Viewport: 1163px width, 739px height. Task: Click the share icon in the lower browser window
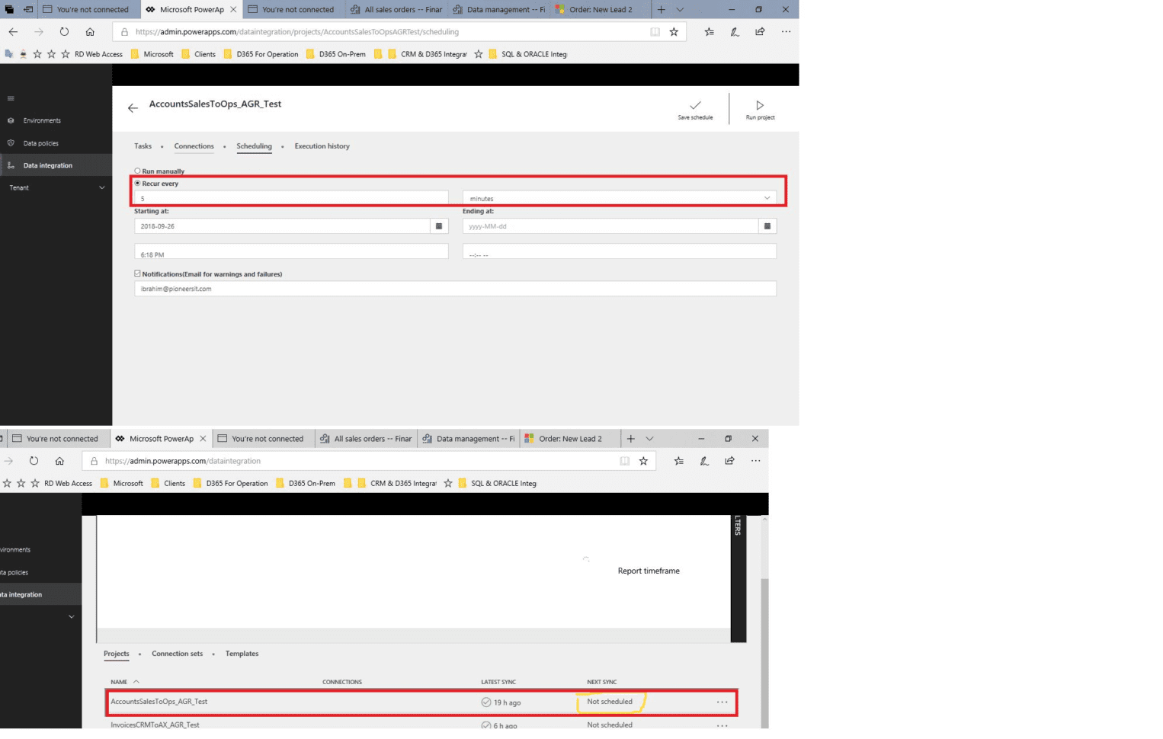729,461
